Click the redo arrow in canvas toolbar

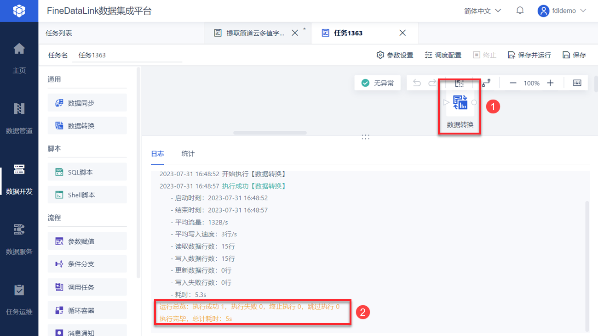pyautogui.click(x=432, y=83)
